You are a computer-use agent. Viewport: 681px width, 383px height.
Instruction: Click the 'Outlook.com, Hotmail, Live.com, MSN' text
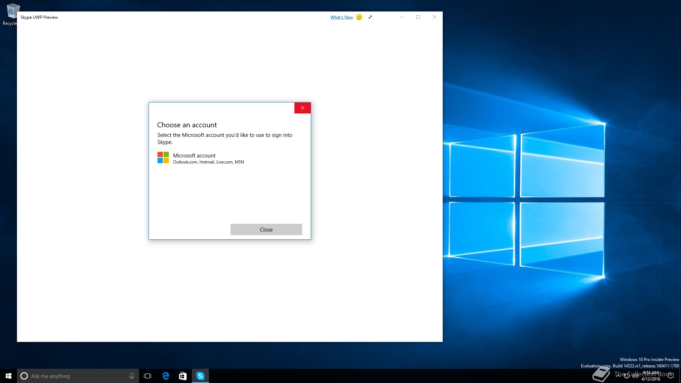click(x=209, y=162)
